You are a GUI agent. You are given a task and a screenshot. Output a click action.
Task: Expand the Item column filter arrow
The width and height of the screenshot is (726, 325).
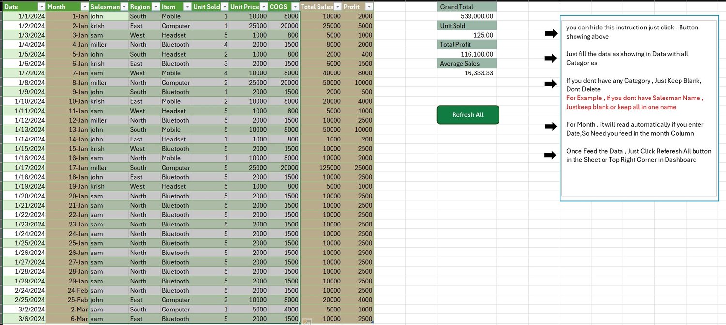click(x=187, y=7)
